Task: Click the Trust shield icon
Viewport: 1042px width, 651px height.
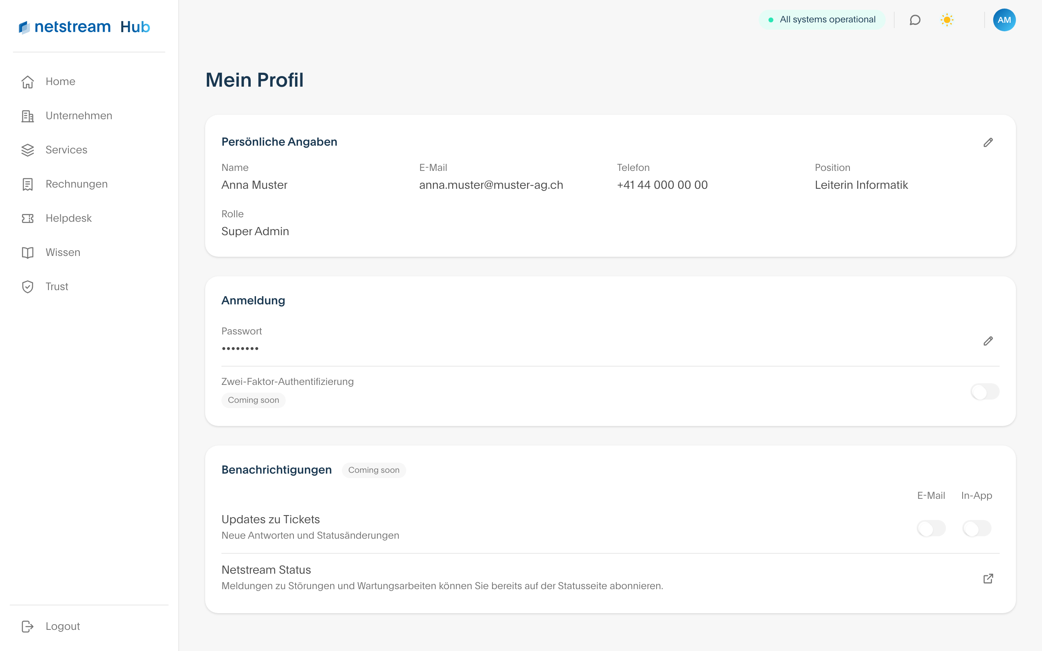Action: click(28, 287)
